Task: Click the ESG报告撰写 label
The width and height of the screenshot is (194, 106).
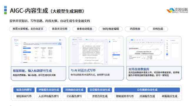Action: tap(74, 96)
